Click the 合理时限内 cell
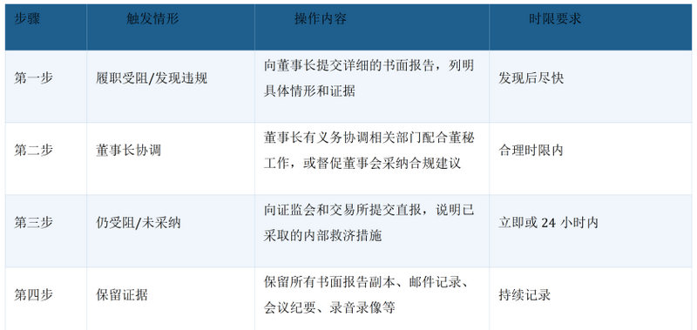 coord(591,158)
